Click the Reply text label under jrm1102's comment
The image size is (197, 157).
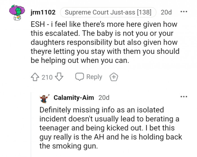point(94,77)
